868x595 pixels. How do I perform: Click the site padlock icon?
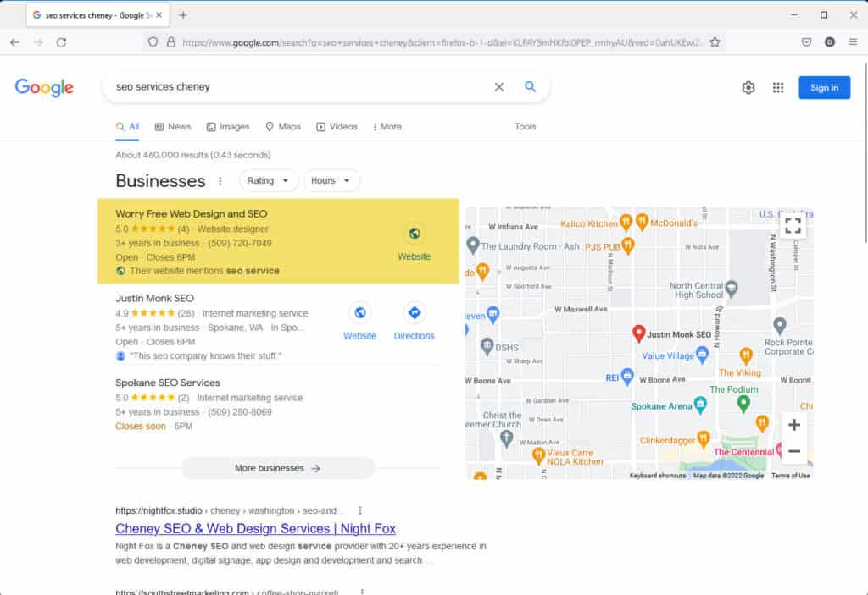pos(171,42)
